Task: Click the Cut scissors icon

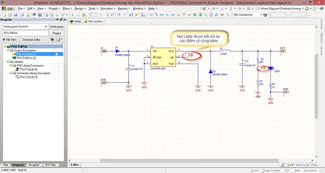Action: 73,15
